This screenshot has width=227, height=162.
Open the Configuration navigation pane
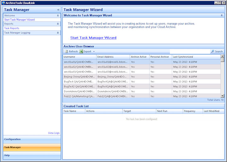[32, 139]
